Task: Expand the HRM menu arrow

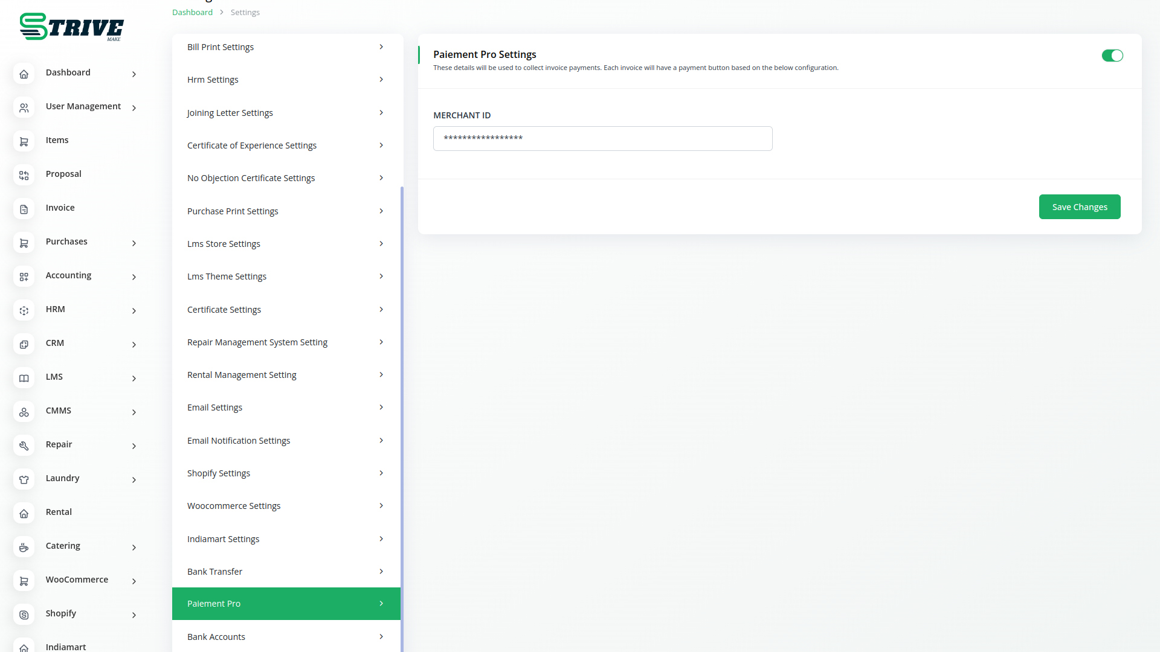Action: pyautogui.click(x=134, y=311)
